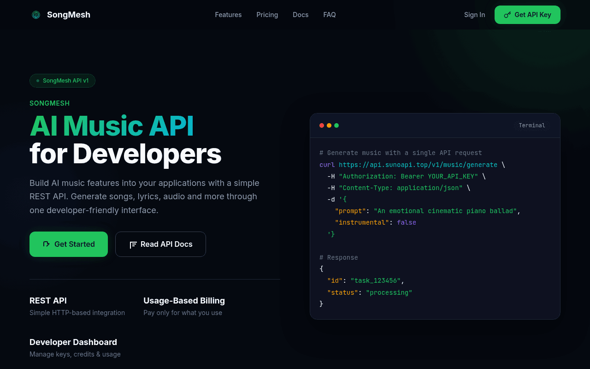Click the "instrumental" key in the code
The height and width of the screenshot is (369, 590).
point(362,222)
